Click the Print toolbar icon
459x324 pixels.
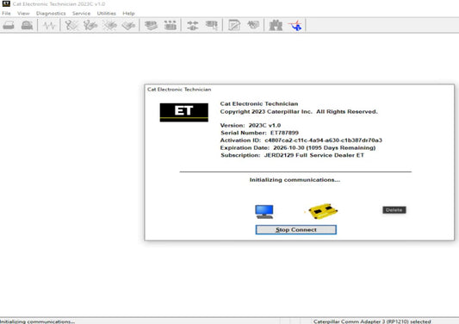[x=9, y=25]
